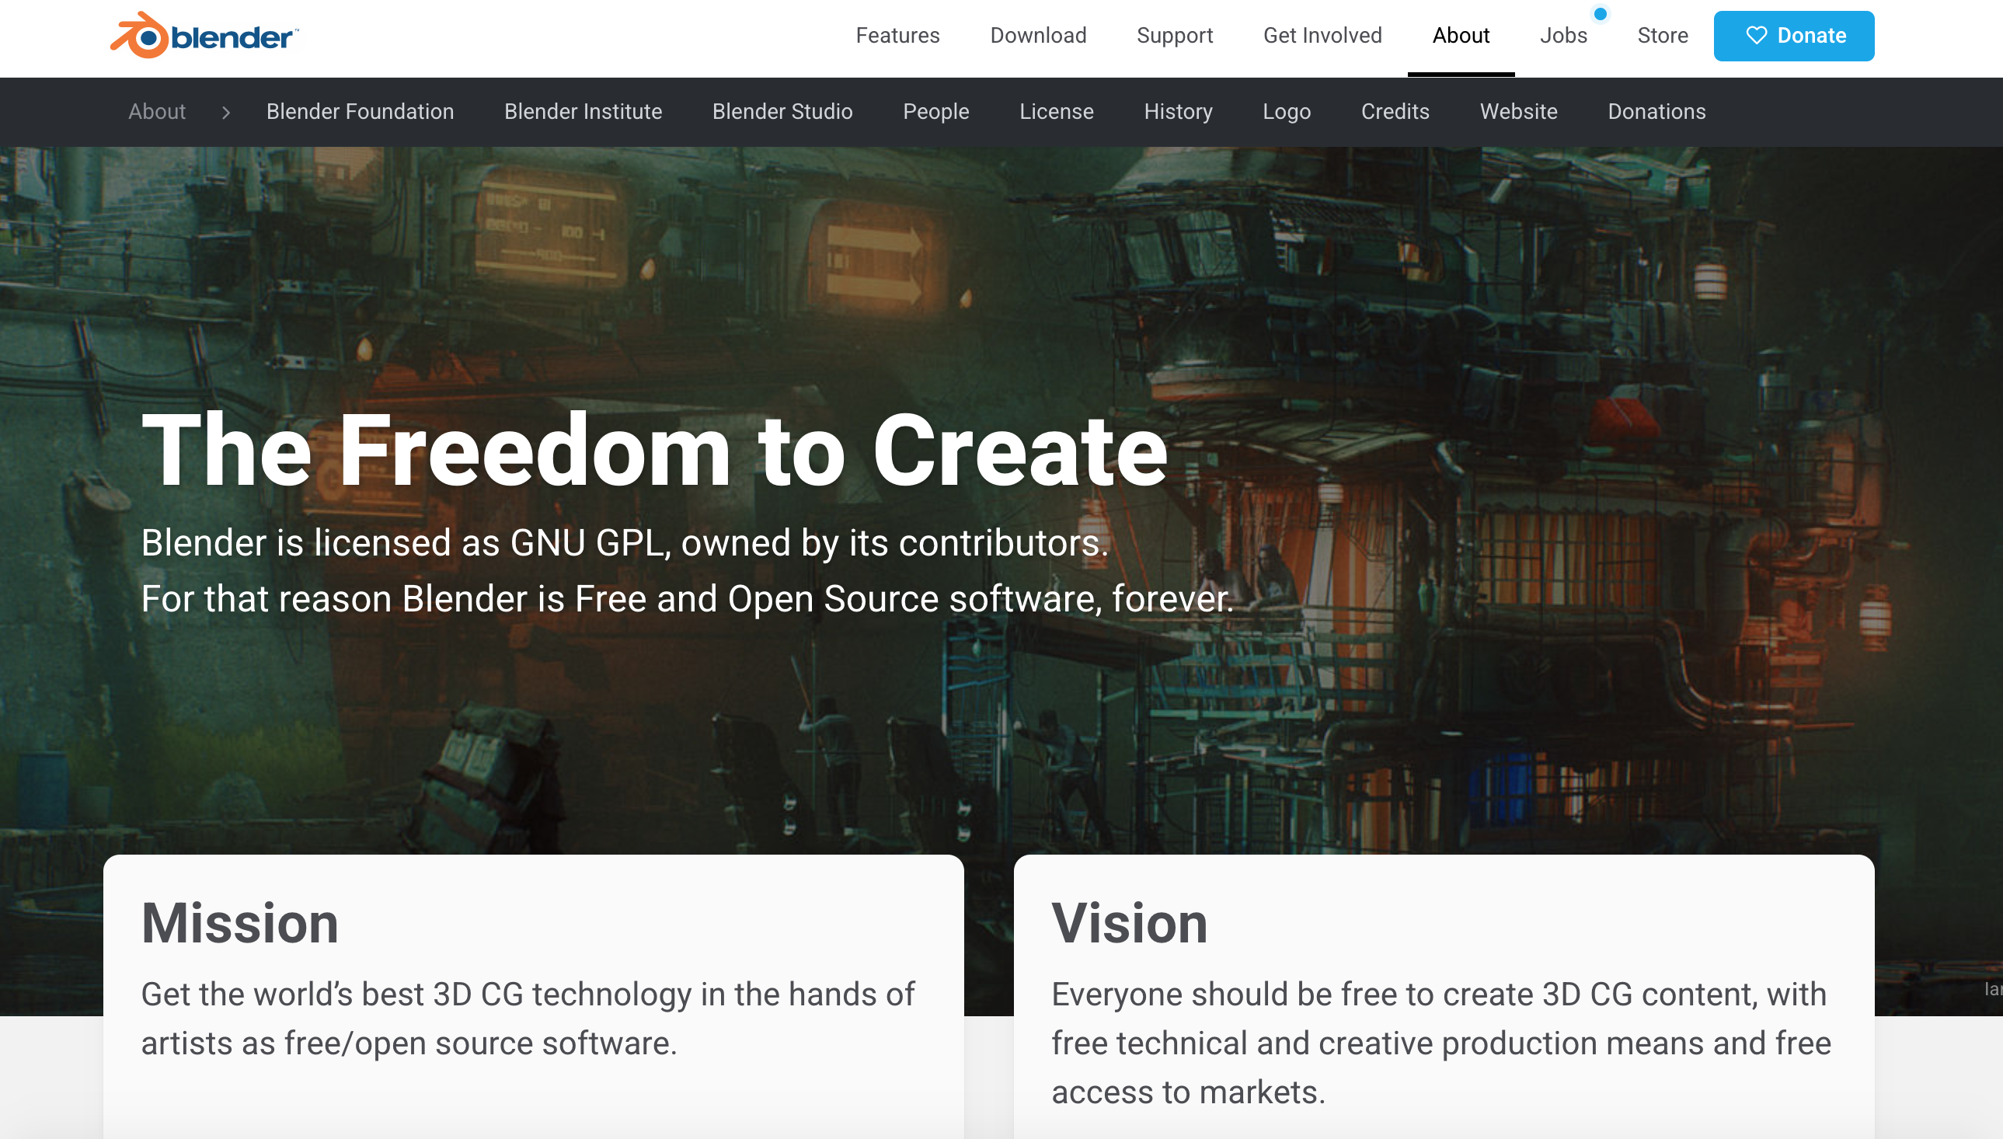
Task: Switch to Blender Institute tab
Action: (x=583, y=112)
